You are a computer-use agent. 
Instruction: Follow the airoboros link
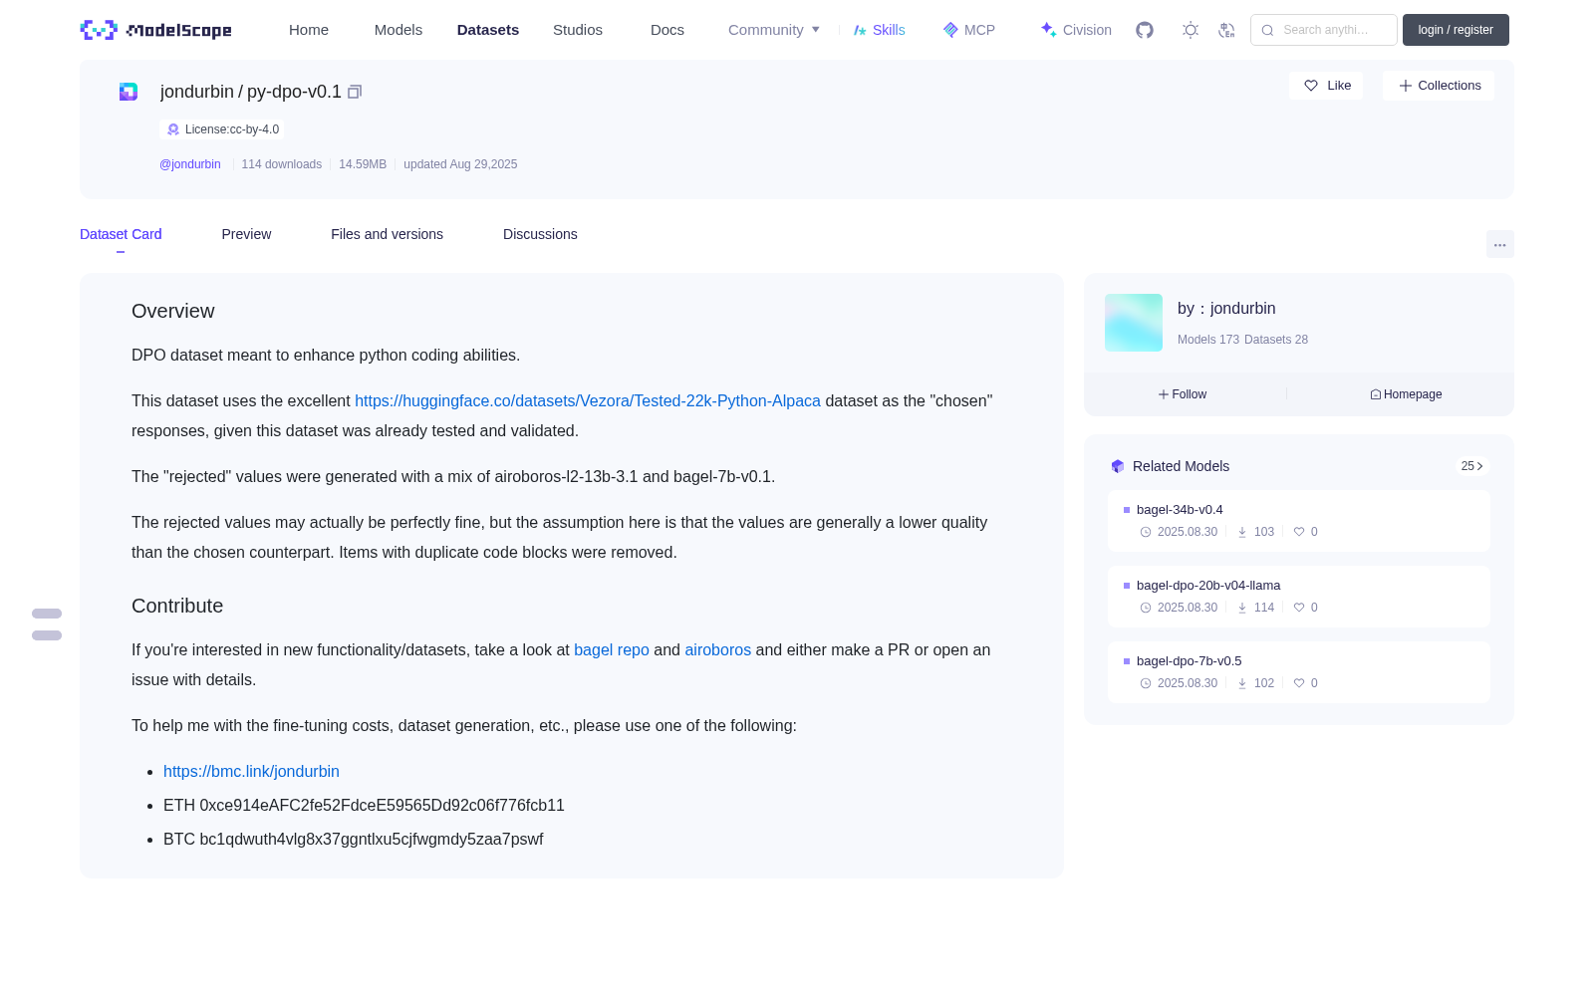click(x=717, y=649)
